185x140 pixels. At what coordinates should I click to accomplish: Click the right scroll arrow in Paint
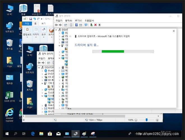(x=158, y=116)
